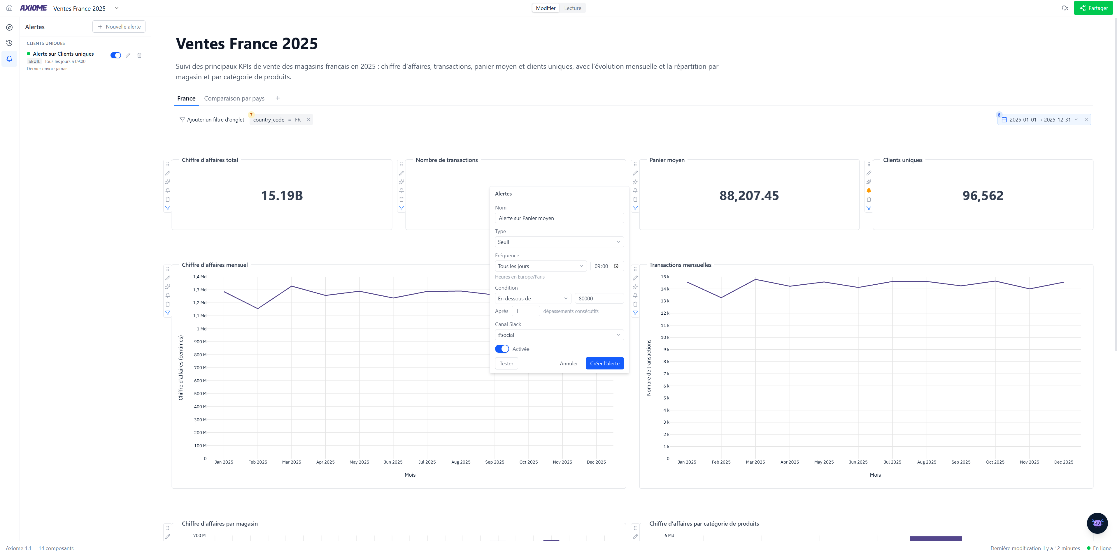Click the consecutive breaches field showing 1

click(x=525, y=311)
